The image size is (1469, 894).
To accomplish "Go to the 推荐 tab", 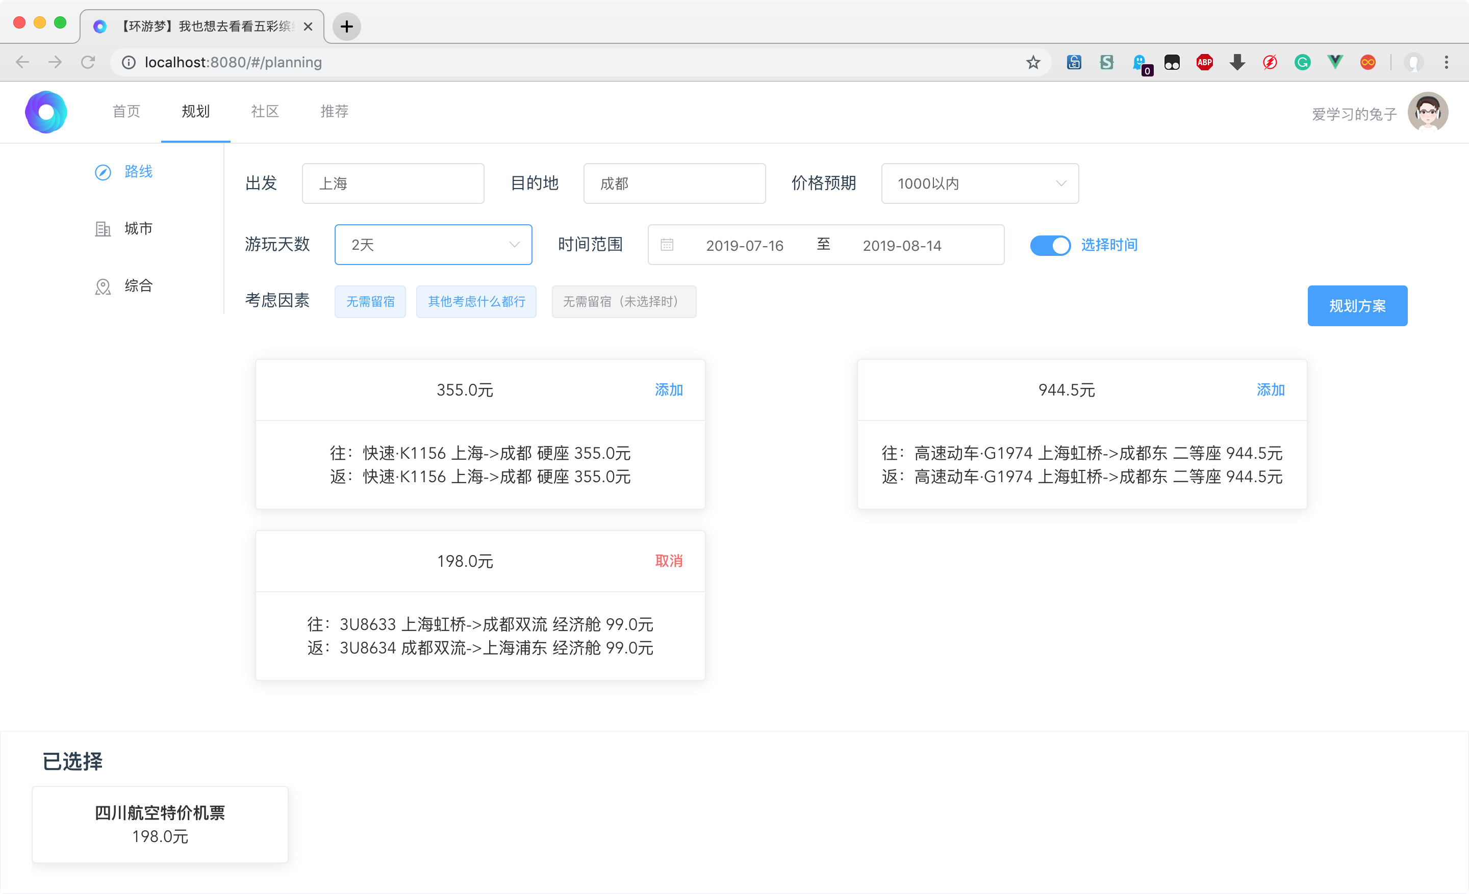I will 334,112.
